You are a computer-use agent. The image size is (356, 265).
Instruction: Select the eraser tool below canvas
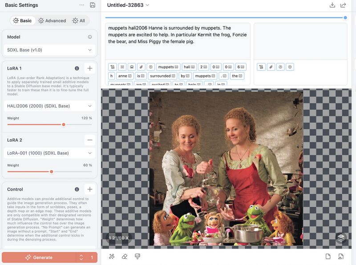coord(125,256)
